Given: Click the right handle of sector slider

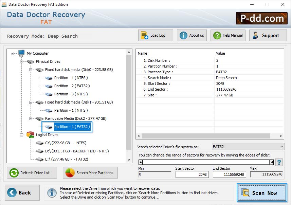Looking at the screenshot, I should pos(272,162).
